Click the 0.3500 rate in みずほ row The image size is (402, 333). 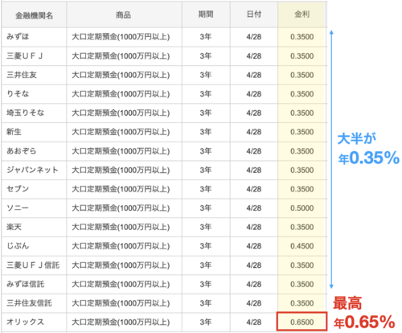(302, 37)
